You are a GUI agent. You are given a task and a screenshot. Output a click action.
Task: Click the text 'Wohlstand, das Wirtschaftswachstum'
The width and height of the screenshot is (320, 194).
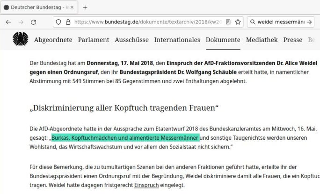76,147
